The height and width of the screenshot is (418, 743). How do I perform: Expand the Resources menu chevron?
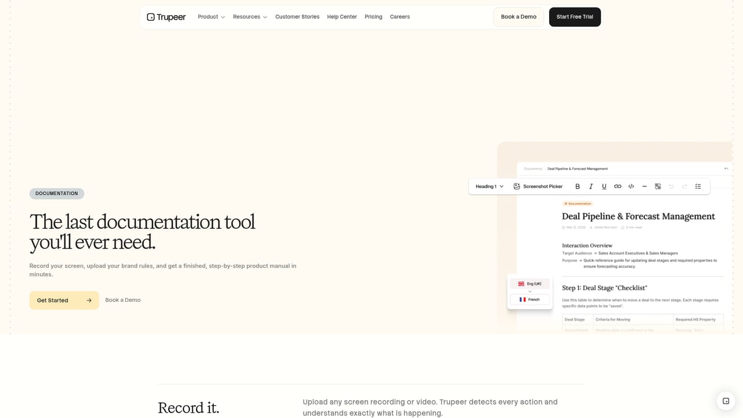265,17
